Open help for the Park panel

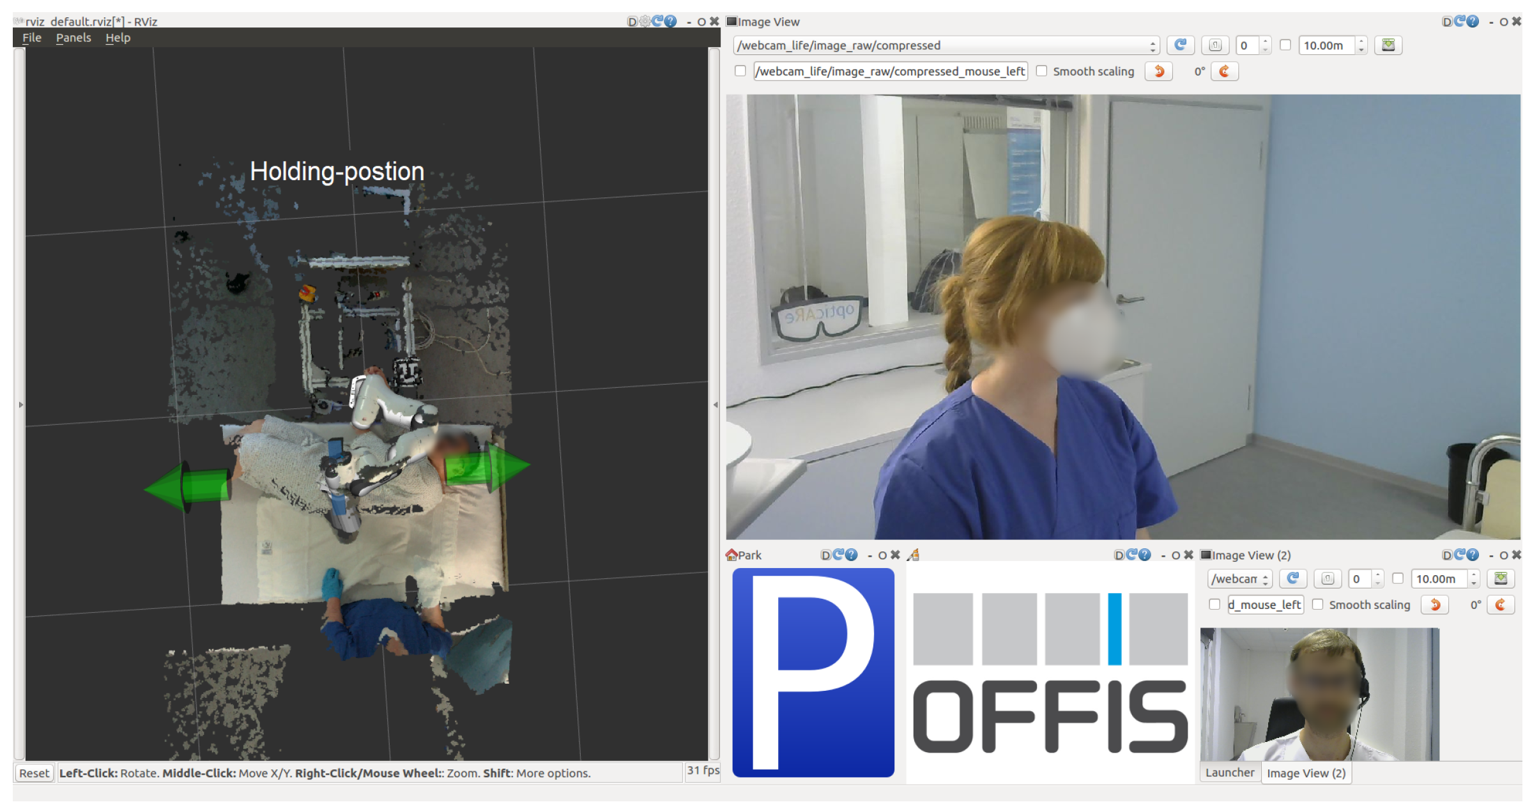851,555
